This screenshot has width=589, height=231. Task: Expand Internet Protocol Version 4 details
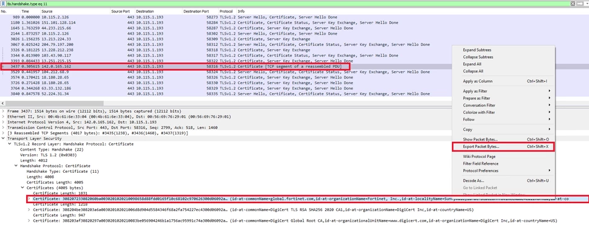point(3,122)
